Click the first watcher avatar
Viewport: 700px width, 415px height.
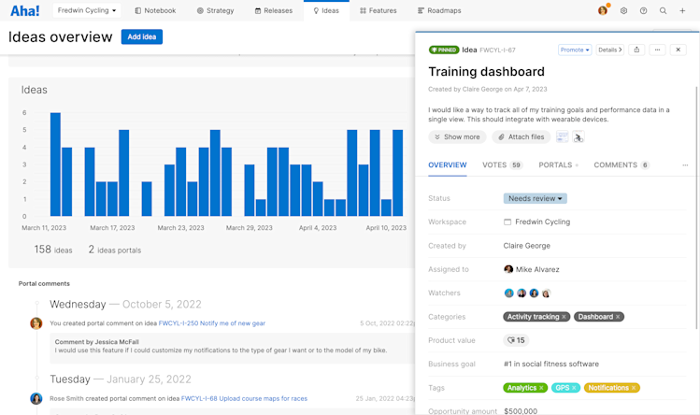(509, 293)
